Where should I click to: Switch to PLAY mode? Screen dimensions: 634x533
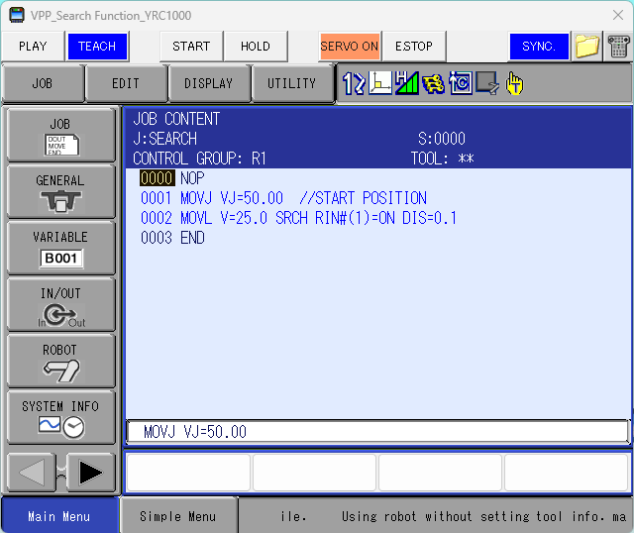click(33, 47)
